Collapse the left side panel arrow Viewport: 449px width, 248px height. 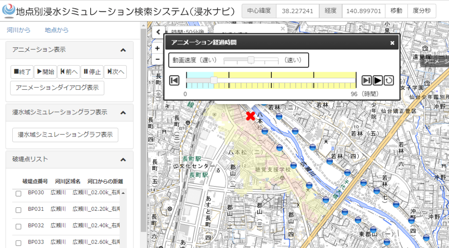tap(158, 32)
